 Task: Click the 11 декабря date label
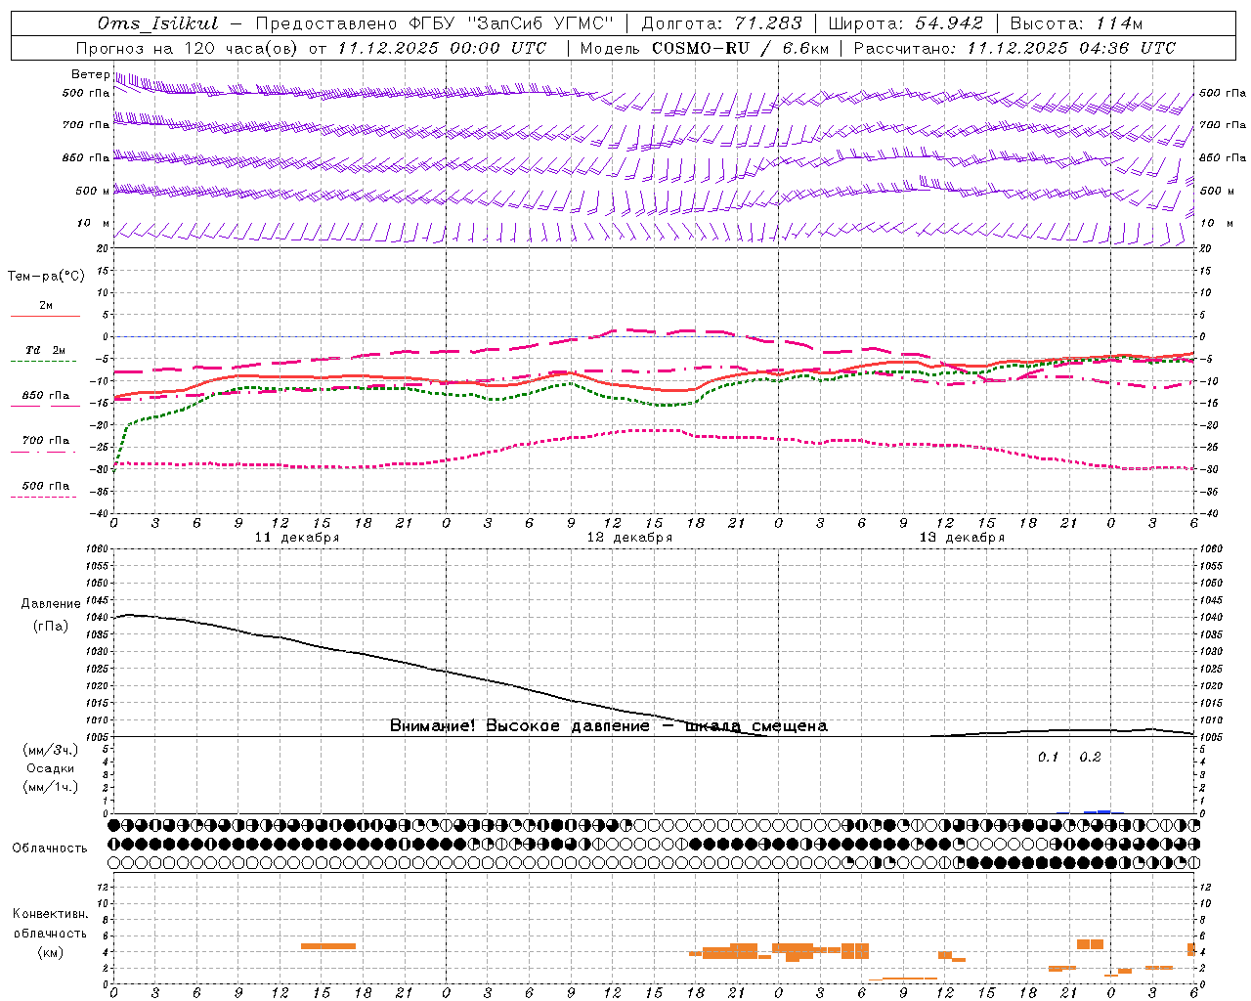coord(297,538)
